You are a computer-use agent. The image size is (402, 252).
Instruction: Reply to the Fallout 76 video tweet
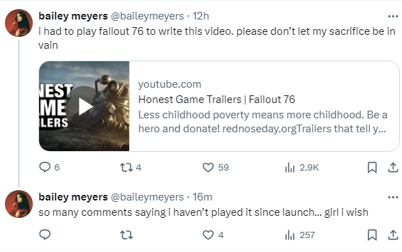pyautogui.click(x=45, y=167)
